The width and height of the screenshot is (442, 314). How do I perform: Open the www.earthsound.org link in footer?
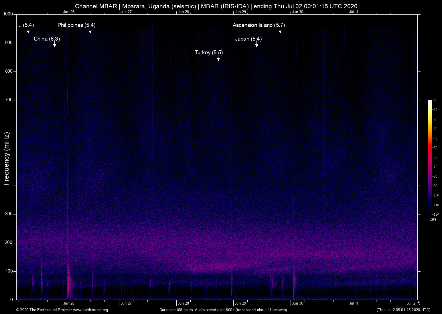tap(90, 310)
